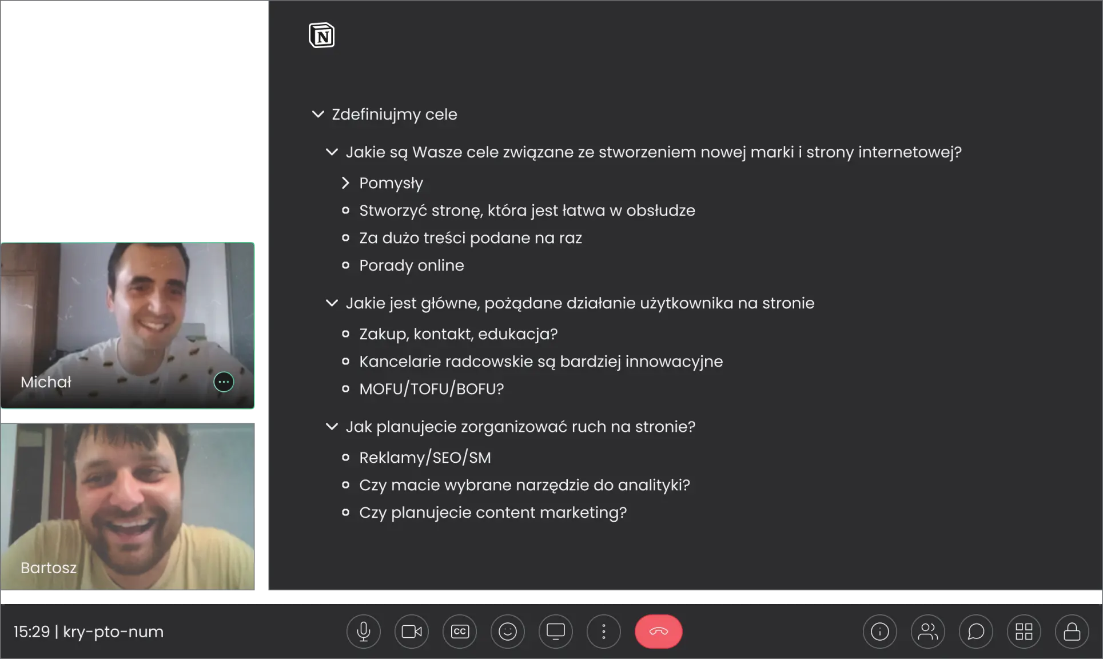The height and width of the screenshot is (659, 1103).
Task: Start screen sharing
Action: click(x=555, y=632)
